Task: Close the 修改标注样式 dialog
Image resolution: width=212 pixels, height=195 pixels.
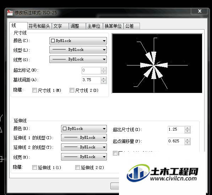Action: tap(200, 11)
